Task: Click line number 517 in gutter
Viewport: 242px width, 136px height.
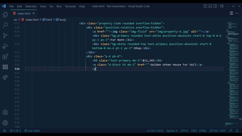Action: (x=17, y=23)
